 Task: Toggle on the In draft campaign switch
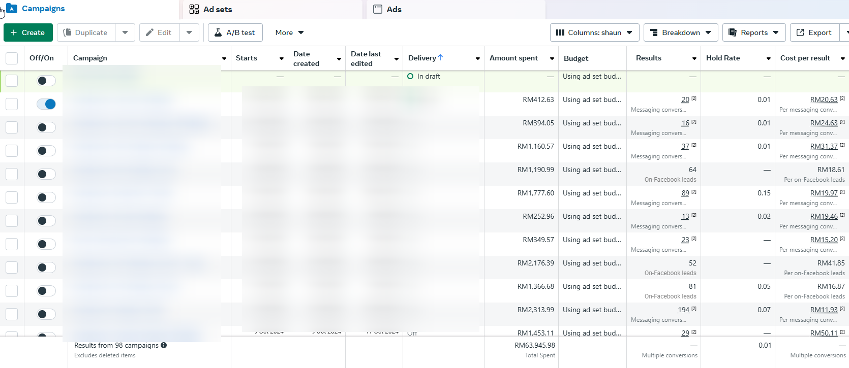[x=46, y=81]
